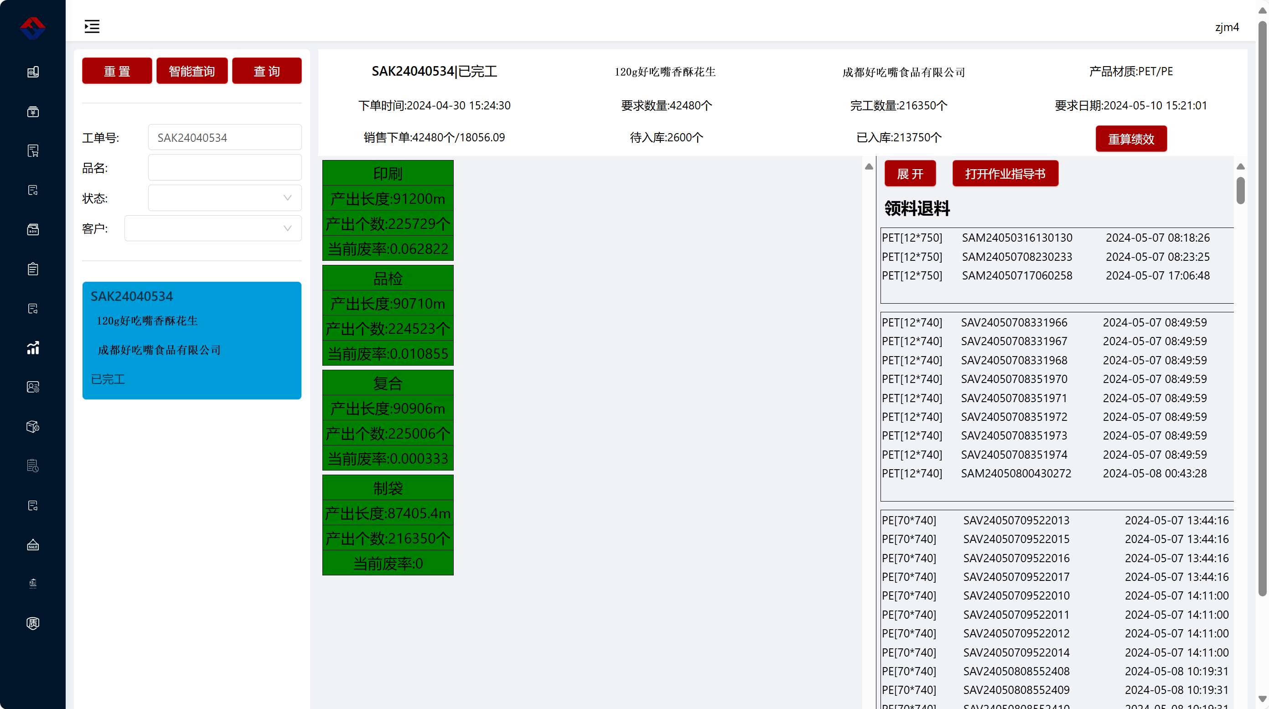This screenshot has height=709, width=1269.
Task: Click the 印刷 process header
Action: point(388,173)
